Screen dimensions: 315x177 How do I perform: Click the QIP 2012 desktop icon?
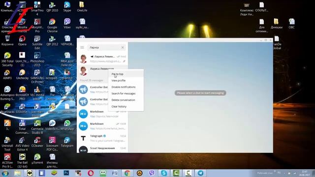[x=52, y=40]
